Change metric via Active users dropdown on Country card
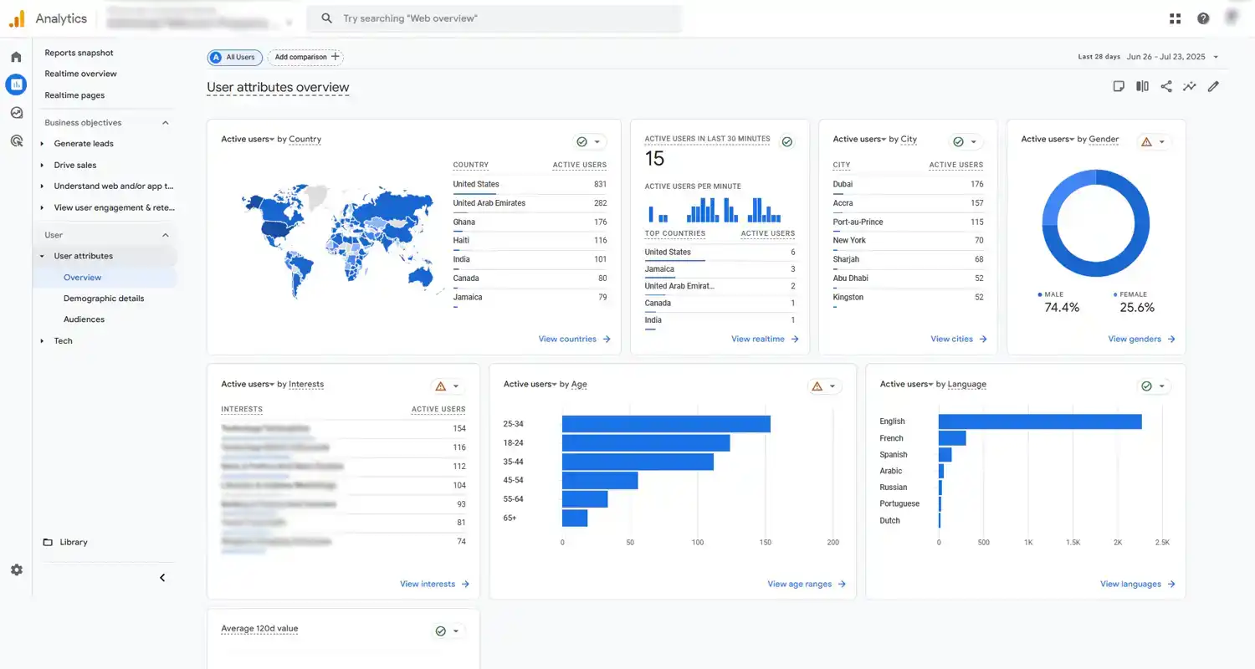The width and height of the screenshot is (1255, 669). click(248, 139)
